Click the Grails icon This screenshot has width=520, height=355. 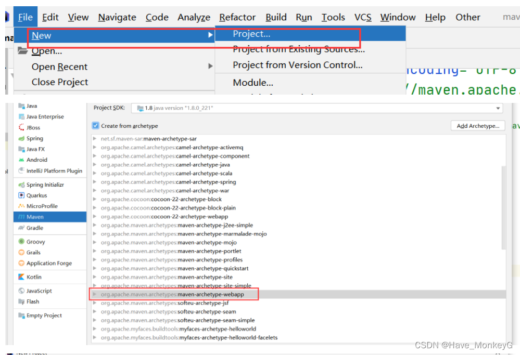click(21, 252)
